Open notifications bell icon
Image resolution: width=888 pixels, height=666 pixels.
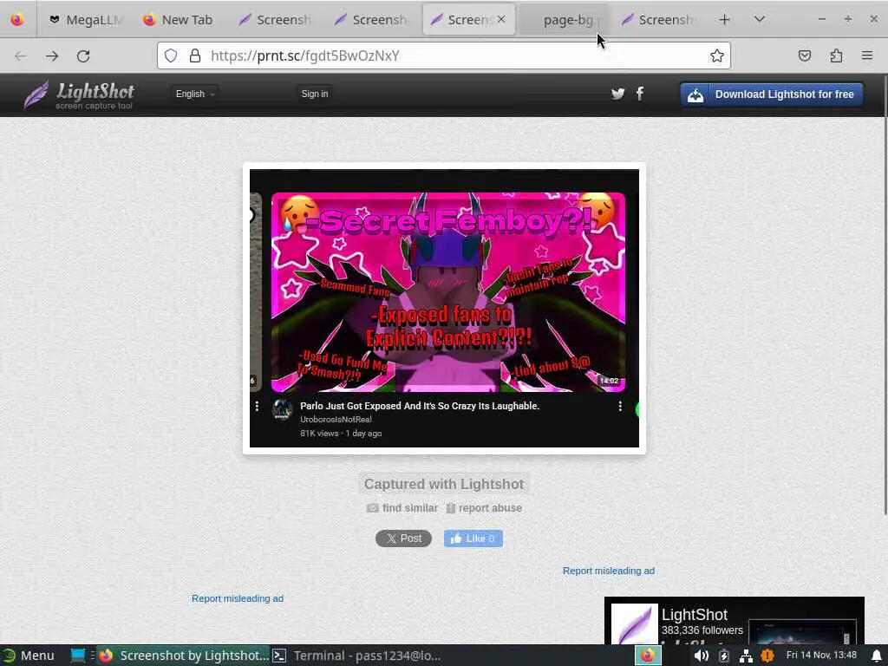tap(877, 656)
